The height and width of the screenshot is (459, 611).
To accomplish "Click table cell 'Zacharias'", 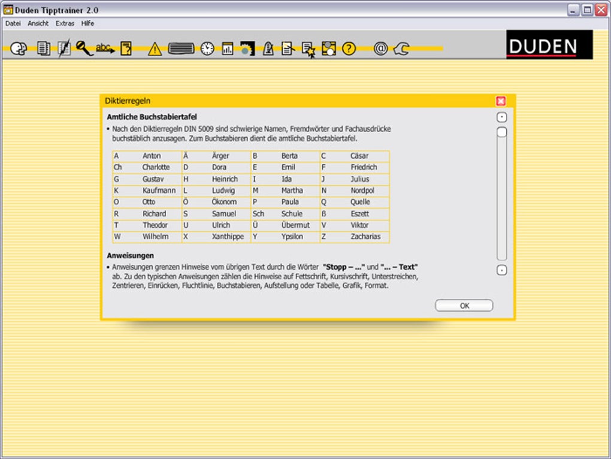I will pos(365,237).
